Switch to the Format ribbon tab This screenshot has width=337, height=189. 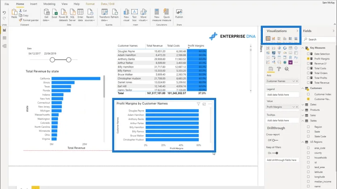click(90, 4)
